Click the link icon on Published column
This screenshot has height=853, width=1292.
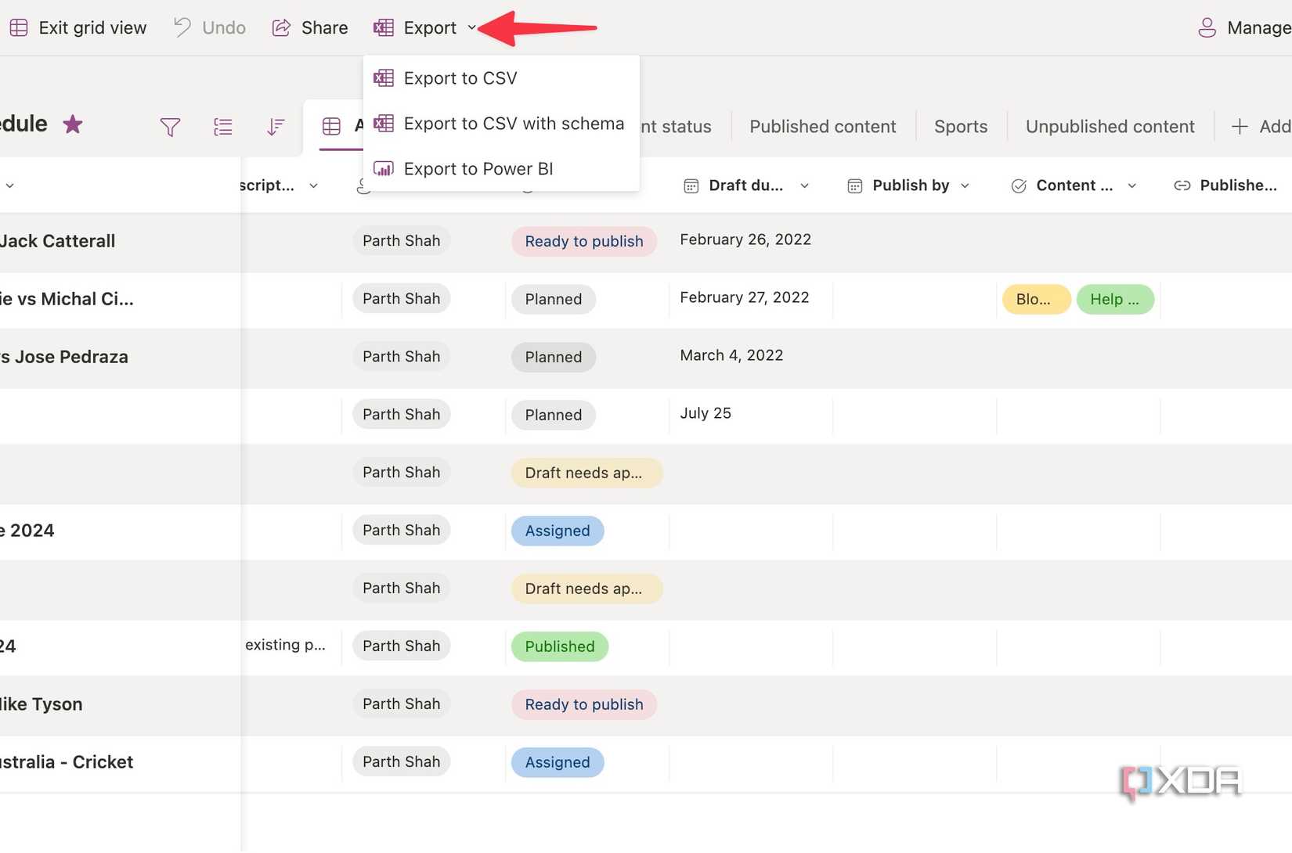pyautogui.click(x=1182, y=185)
